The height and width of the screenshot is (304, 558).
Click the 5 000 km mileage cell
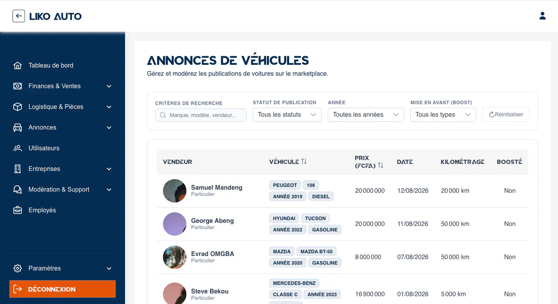[453, 294]
